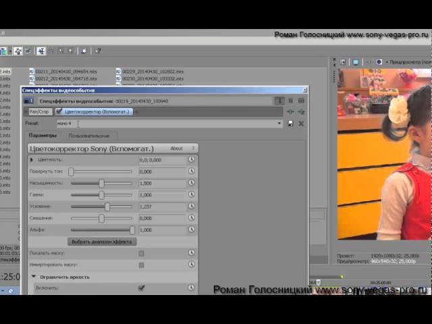Select file 00230_20140430_103332.mts

[x=150, y=78]
